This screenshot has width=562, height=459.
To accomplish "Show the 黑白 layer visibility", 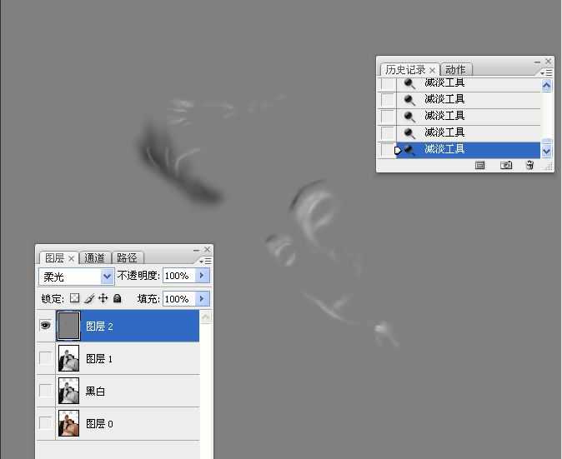I will (x=45, y=391).
